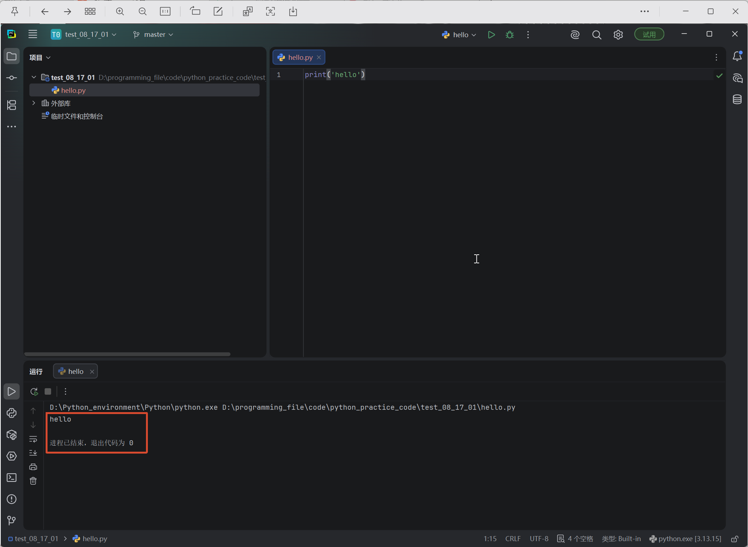748x547 pixels.
Task: Open the master branch dropdown
Action: pos(154,34)
